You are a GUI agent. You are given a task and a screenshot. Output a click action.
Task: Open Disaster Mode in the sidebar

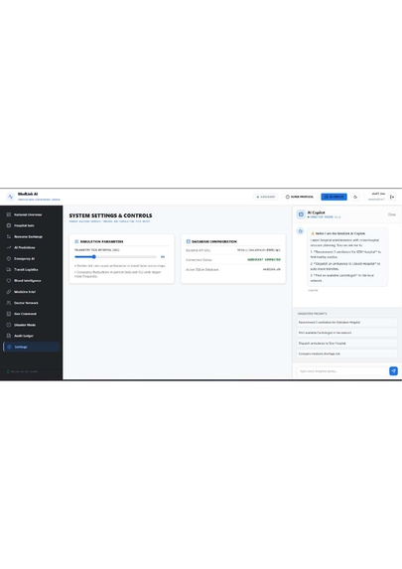click(31, 325)
